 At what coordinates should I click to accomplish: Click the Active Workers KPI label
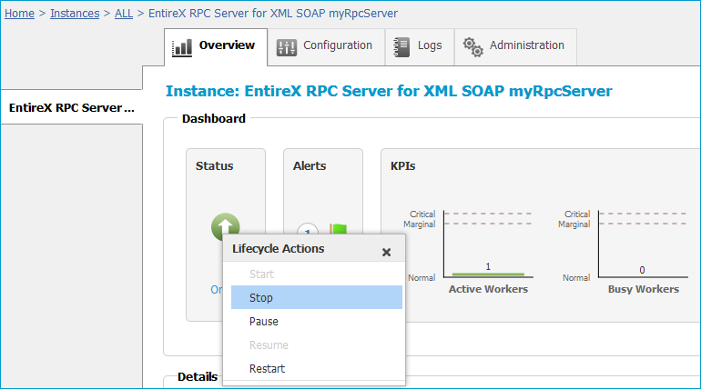pyautogui.click(x=488, y=289)
